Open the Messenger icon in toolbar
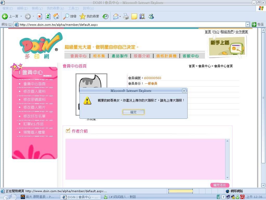This screenshot has width=266, height=200. pyautogui.click(x=151, y=16)
